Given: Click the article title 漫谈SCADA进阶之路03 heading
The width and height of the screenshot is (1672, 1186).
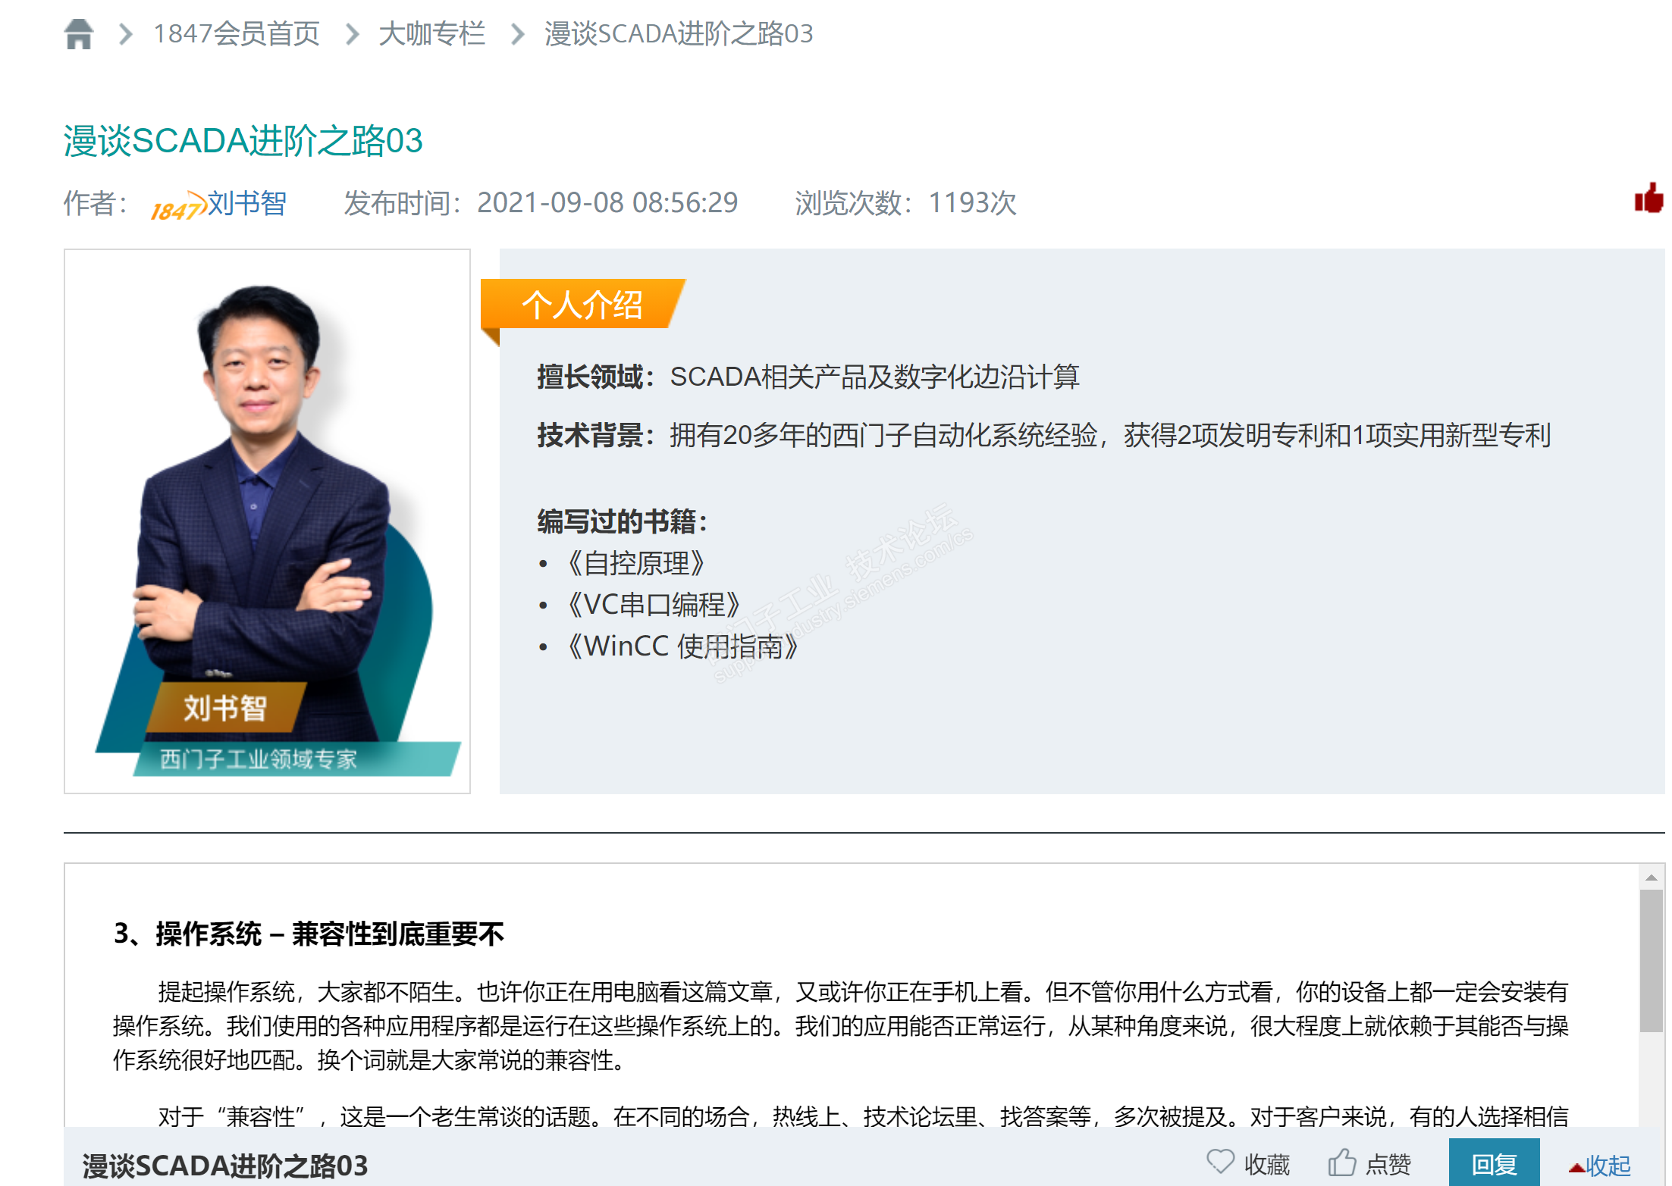Looking at the screenshot, I should 243,141.
